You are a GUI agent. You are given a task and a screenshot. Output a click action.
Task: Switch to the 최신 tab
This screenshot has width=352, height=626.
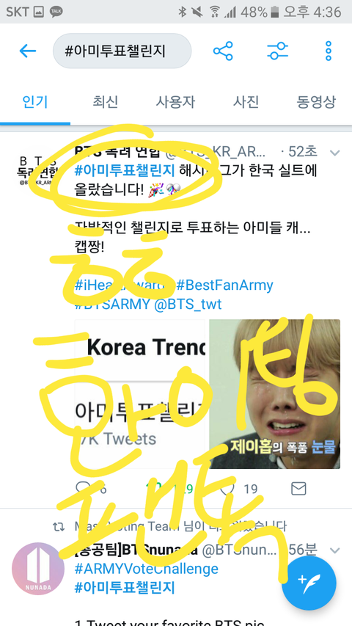[106, 102]
